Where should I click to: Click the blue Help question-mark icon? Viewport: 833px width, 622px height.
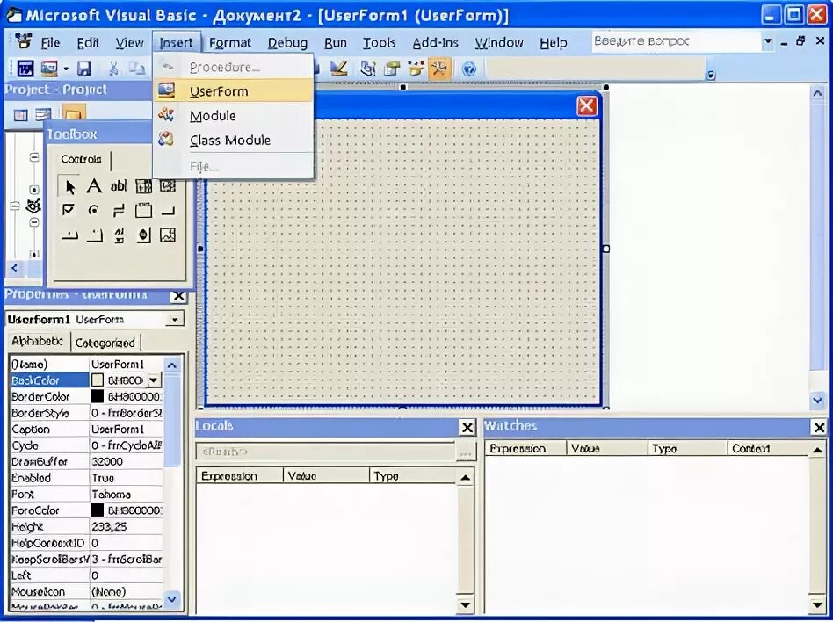click(x=468, y=69)
